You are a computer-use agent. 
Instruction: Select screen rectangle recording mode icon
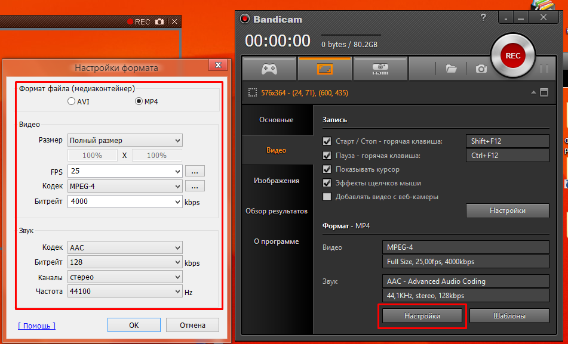[324, 69]
